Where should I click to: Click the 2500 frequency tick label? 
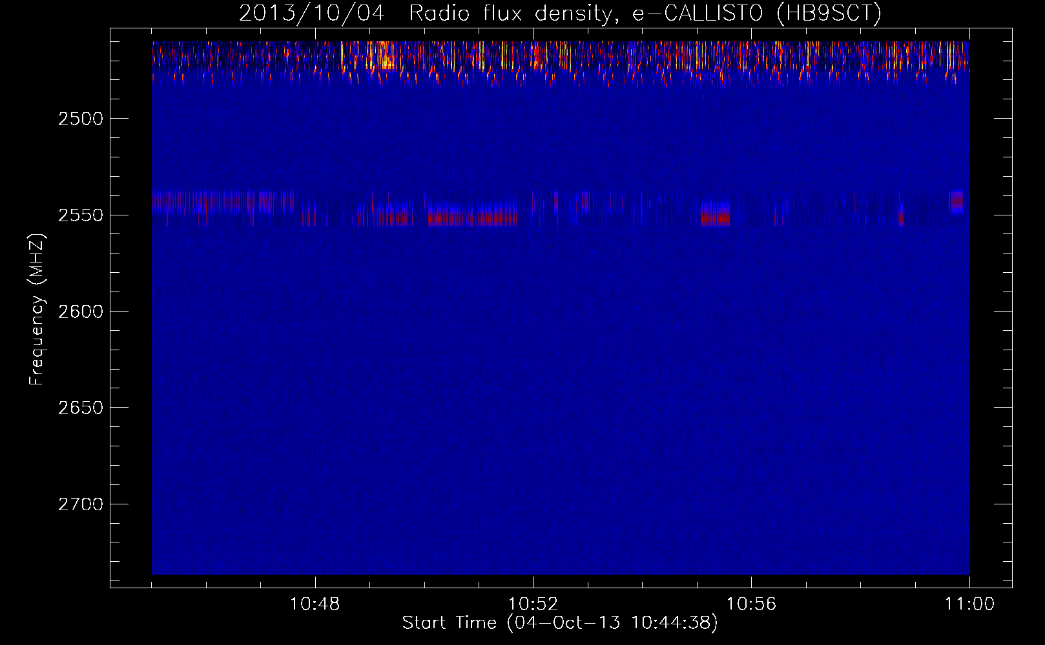click(81, 119)
